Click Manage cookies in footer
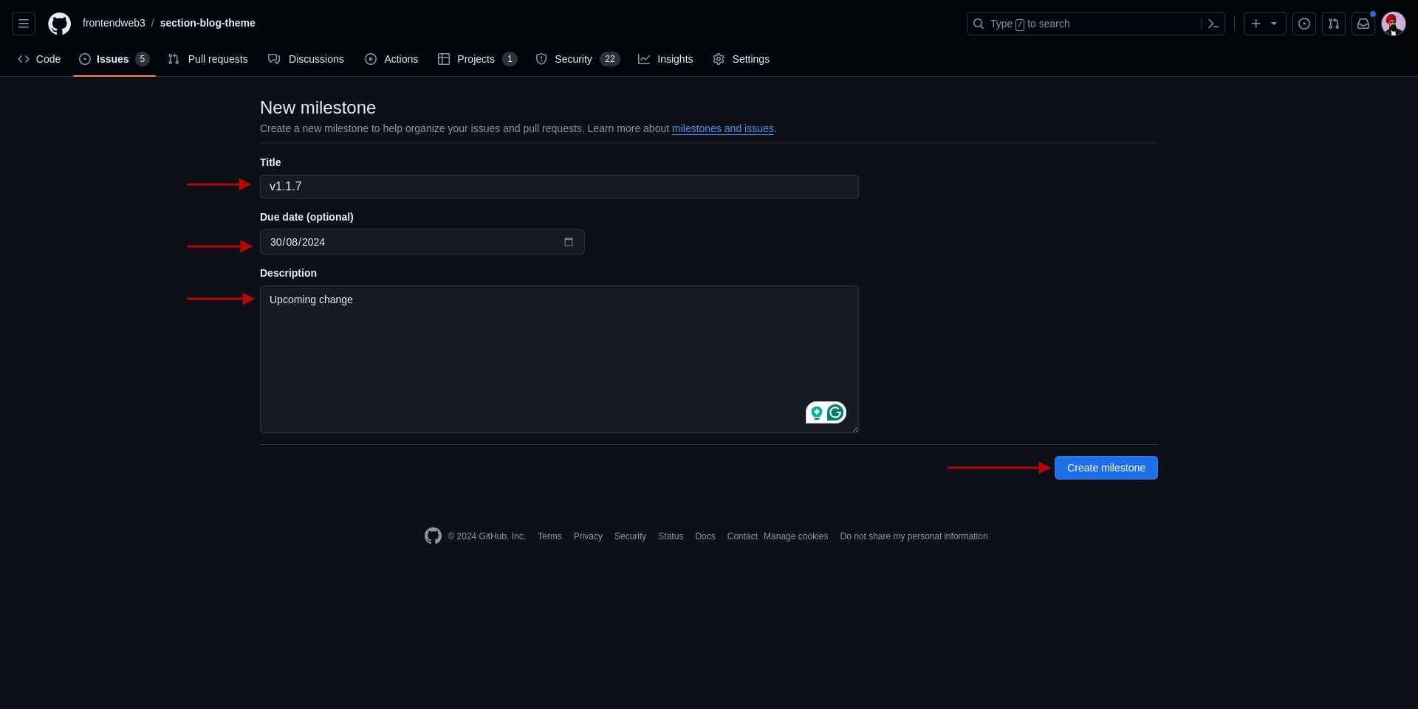This screenshot has width=1418, height=709. coord(795,536)
